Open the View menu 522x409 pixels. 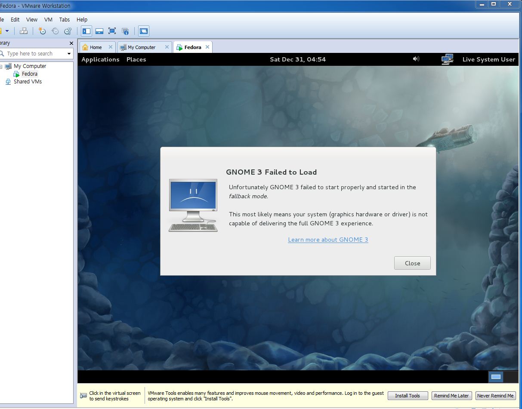(32, 19)
